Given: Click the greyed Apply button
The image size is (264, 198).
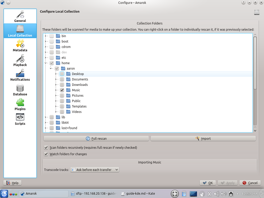Looking at the screenshot, I should coord(228,183).
